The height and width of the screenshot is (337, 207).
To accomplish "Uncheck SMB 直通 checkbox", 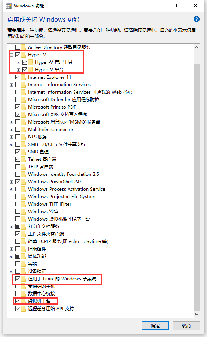I will pyautogui.click(x=18, y=152).
